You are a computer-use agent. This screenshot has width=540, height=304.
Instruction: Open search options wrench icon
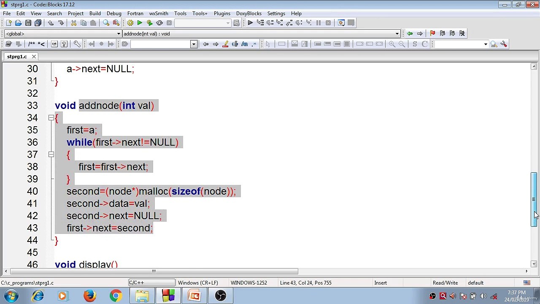click(503, 44)
